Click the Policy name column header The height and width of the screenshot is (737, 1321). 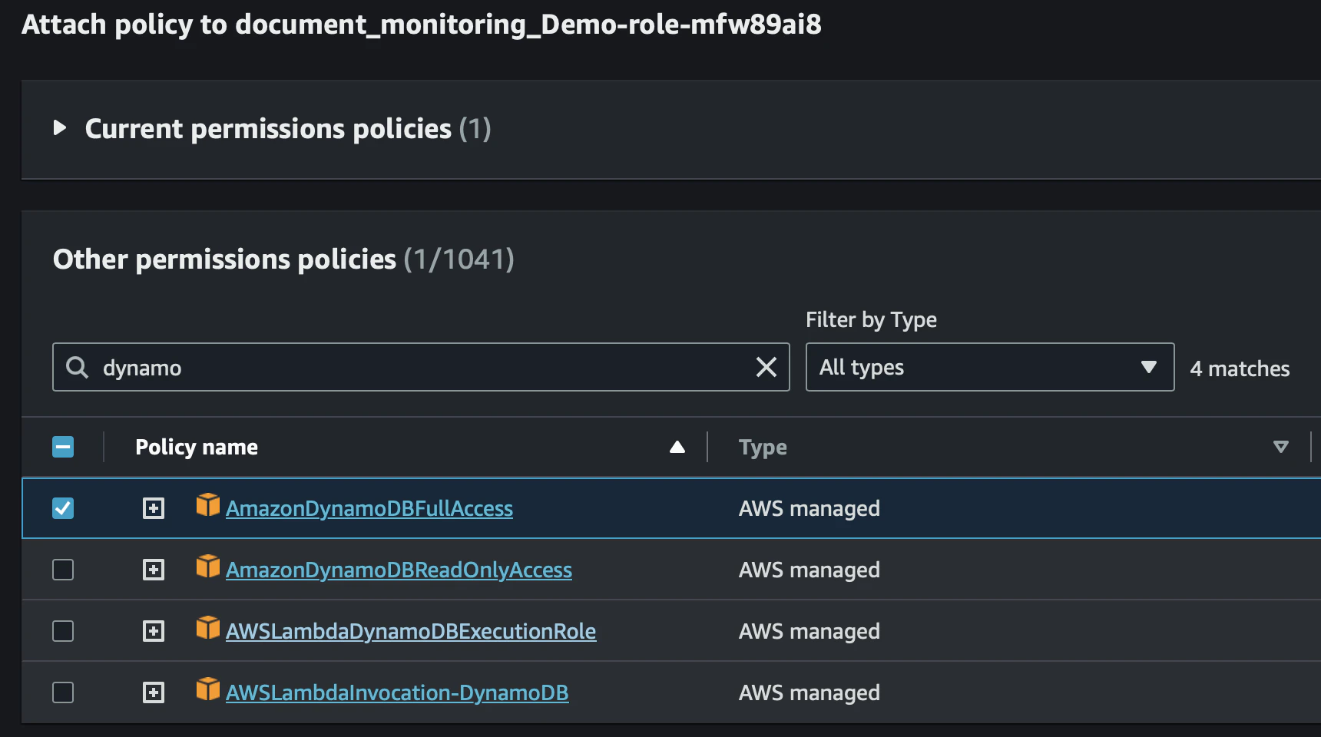197,447
